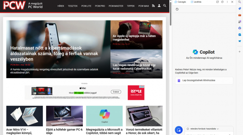Click Lap összegzésének létrehozása suggestion
Image resolution: width=243 pixels, height=135 pixels.
[x=204, y=80]
